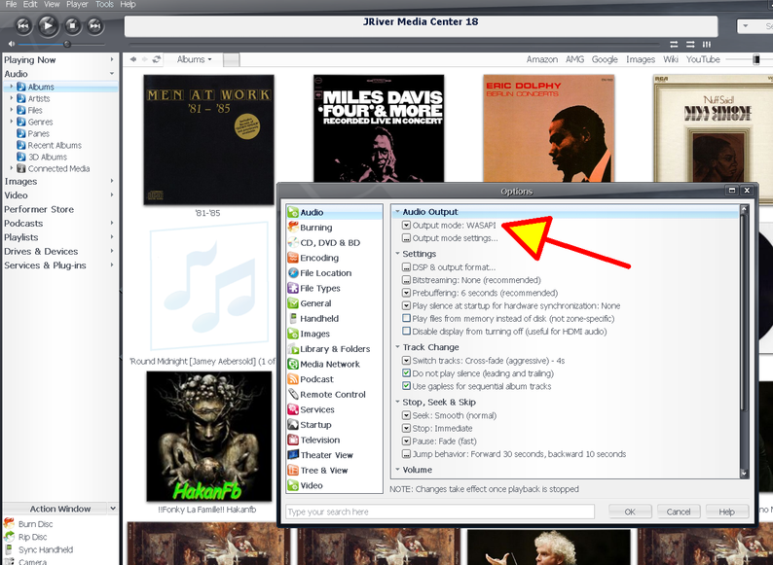The image size is (773, 565).
Task: Click Help button in Options dialog
Action: [x=726, y=512]
